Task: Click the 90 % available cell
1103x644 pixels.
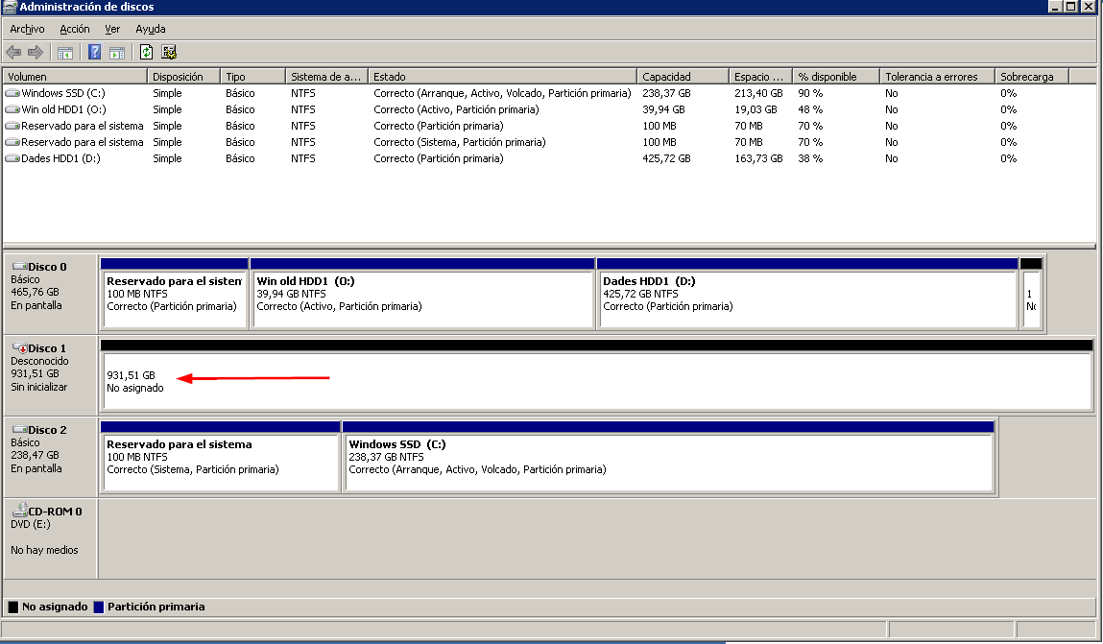Action: click(x=810, y=93)
